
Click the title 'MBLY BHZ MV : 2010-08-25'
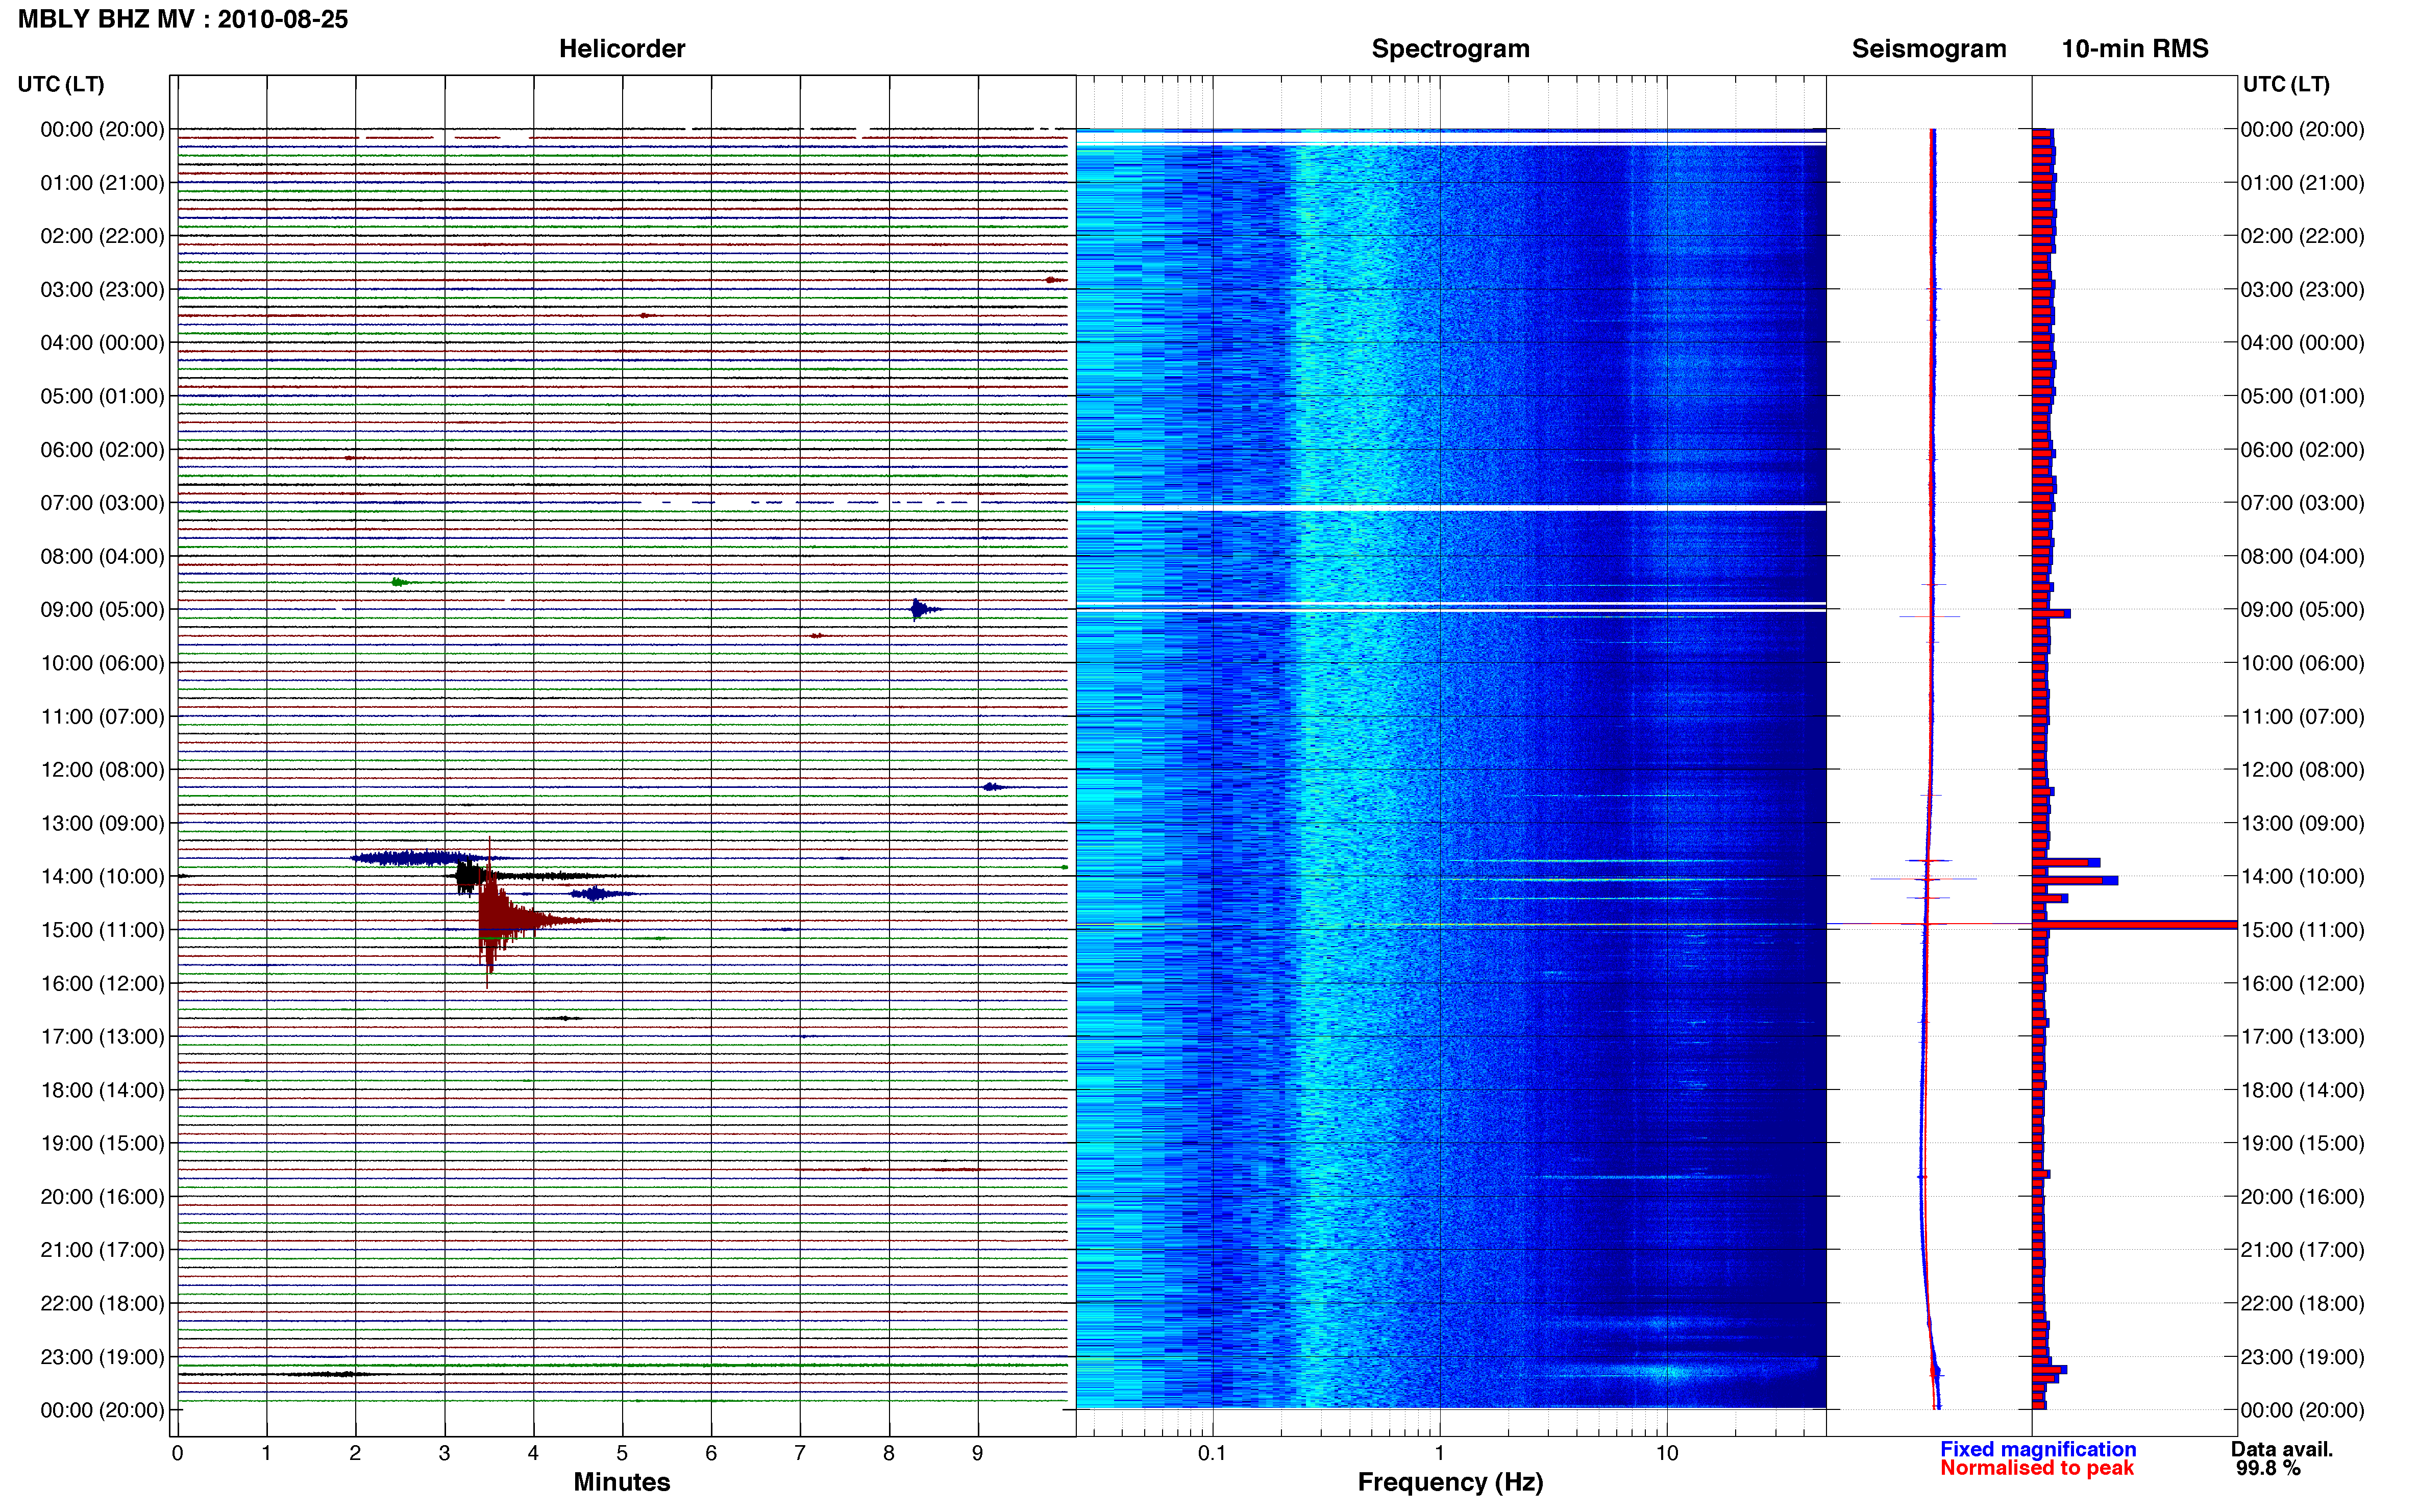(183, 19)
